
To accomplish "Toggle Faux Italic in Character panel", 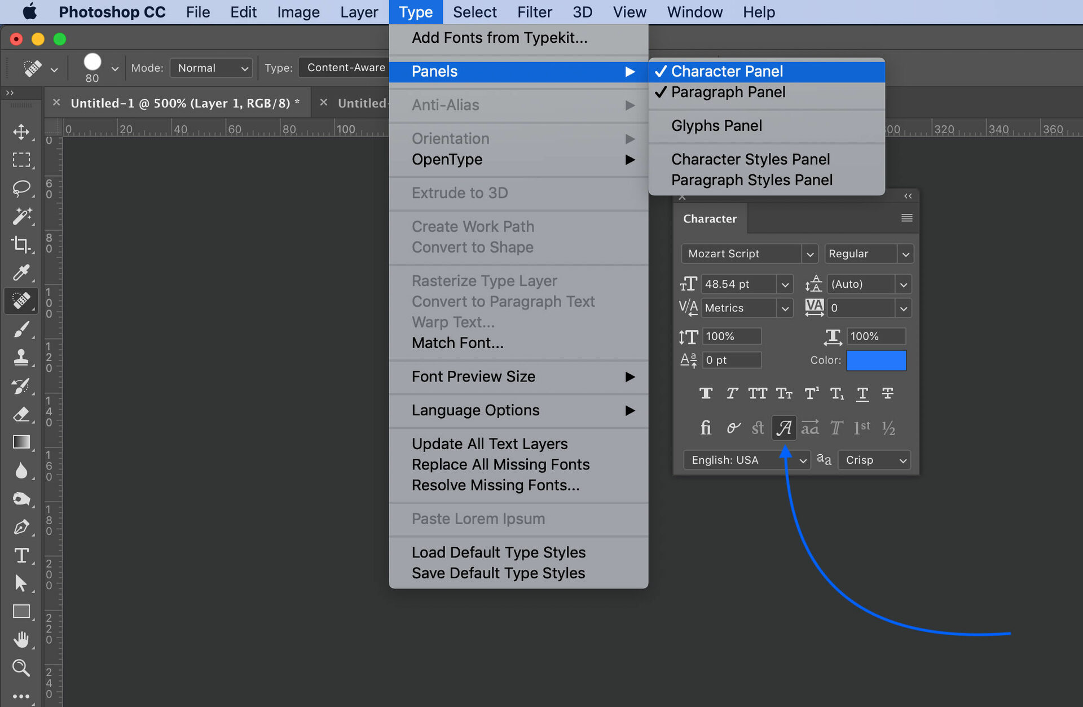I will point(732,393).
